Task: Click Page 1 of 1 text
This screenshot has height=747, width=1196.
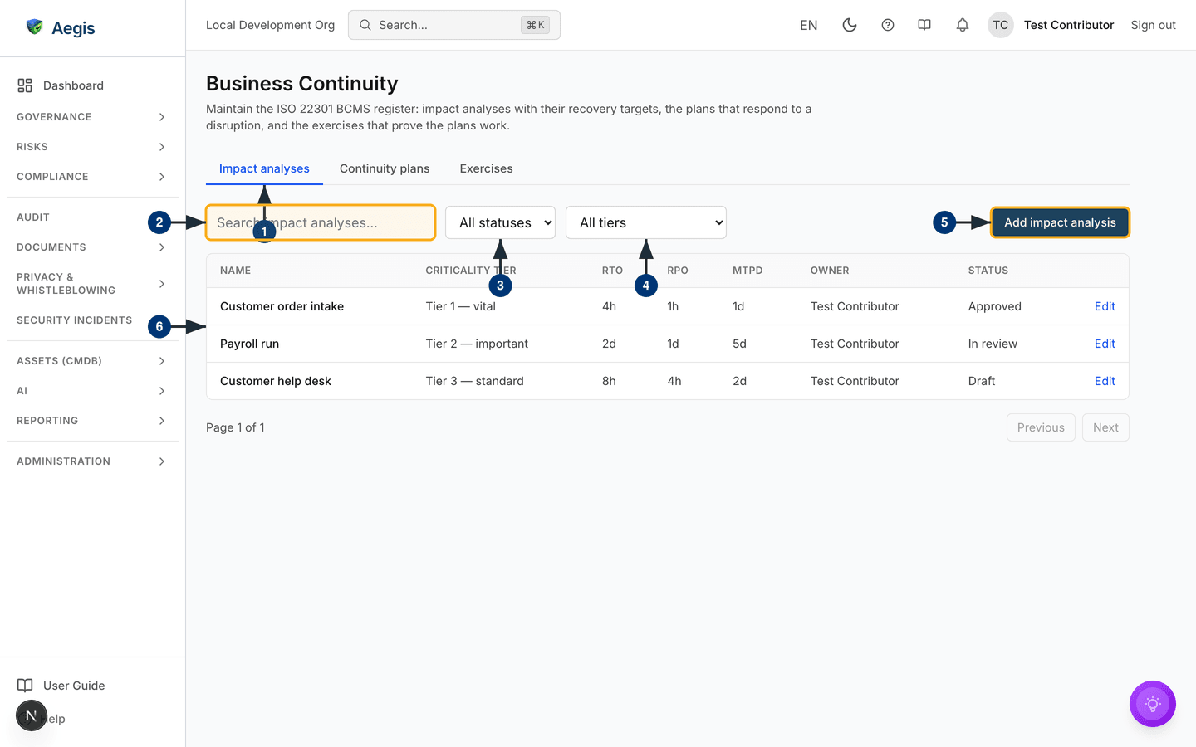Action: coord(235,427)
